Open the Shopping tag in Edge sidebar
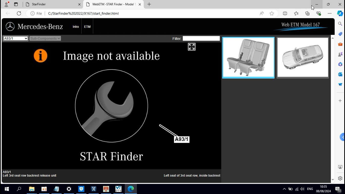The width and height of the screenshot is (345, 194). [x=340, y=34]
